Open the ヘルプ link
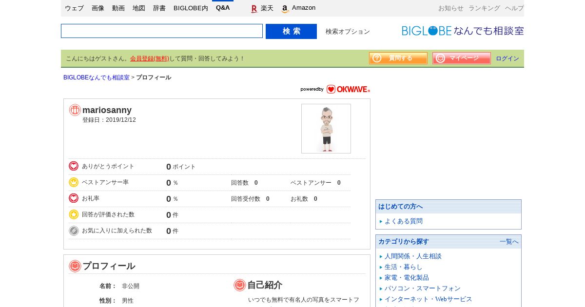Image resolution: width=585 pixels, height=307 pixels. tap(514, 8)
